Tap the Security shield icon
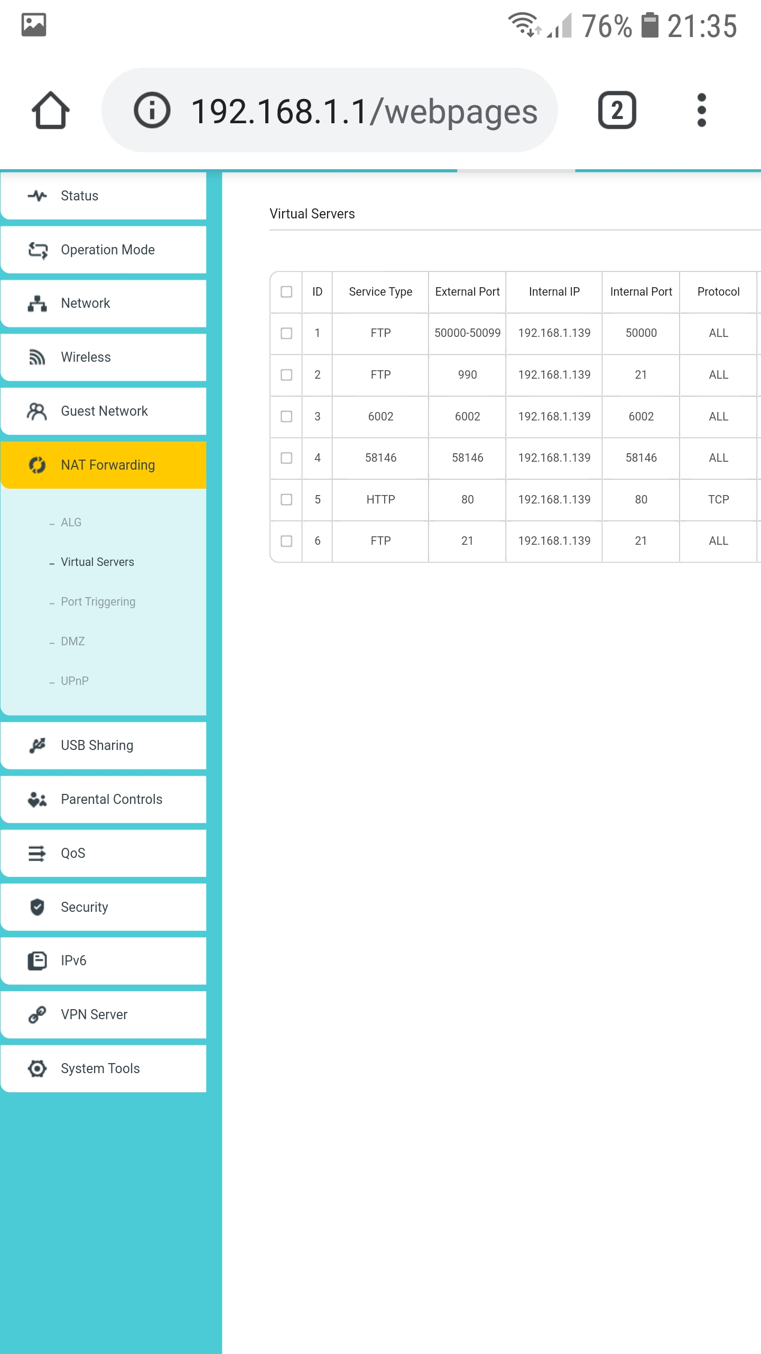The width and height of the screenshot is (761, 1354). pyautogui.click(x=37, y=907)
